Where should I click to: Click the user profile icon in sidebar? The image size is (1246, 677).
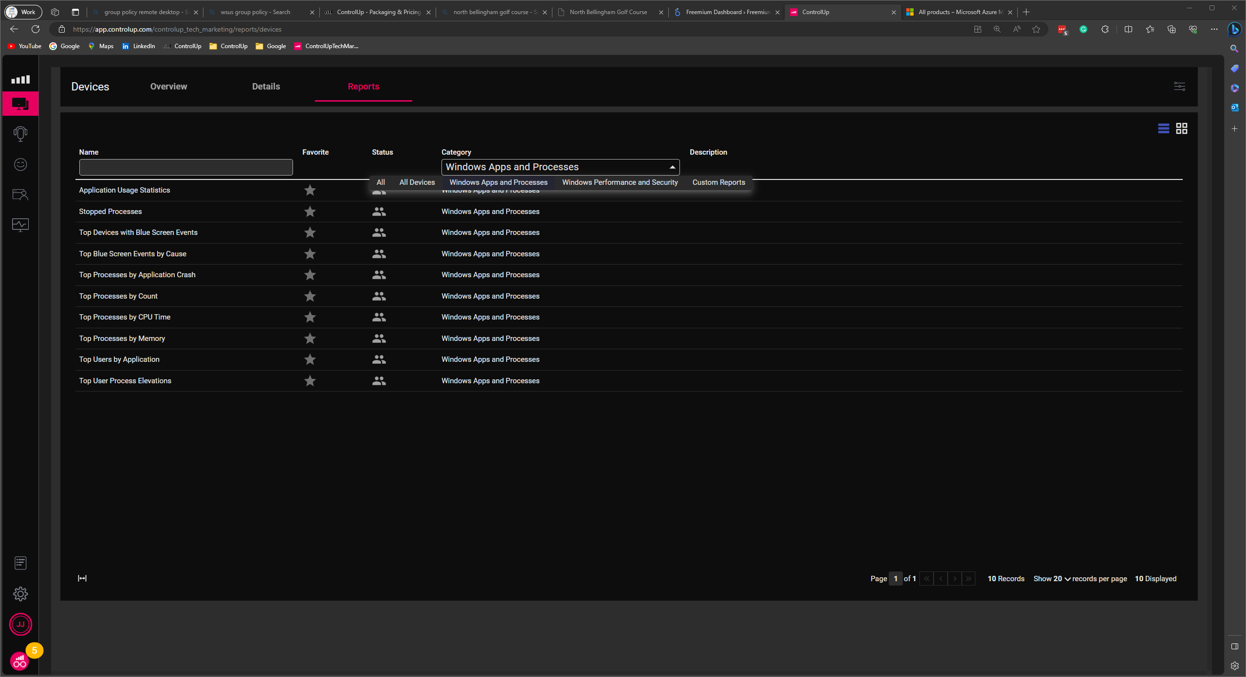(x=21, y=624)
